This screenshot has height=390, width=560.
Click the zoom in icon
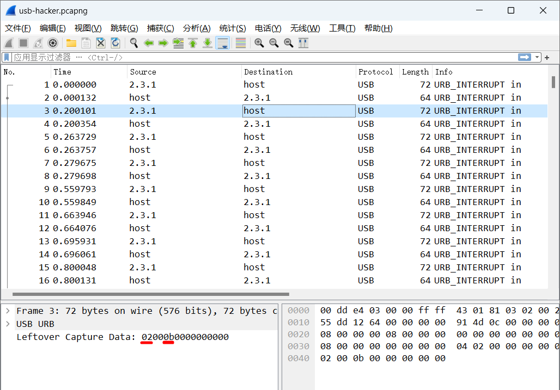[x=259, y=43]
